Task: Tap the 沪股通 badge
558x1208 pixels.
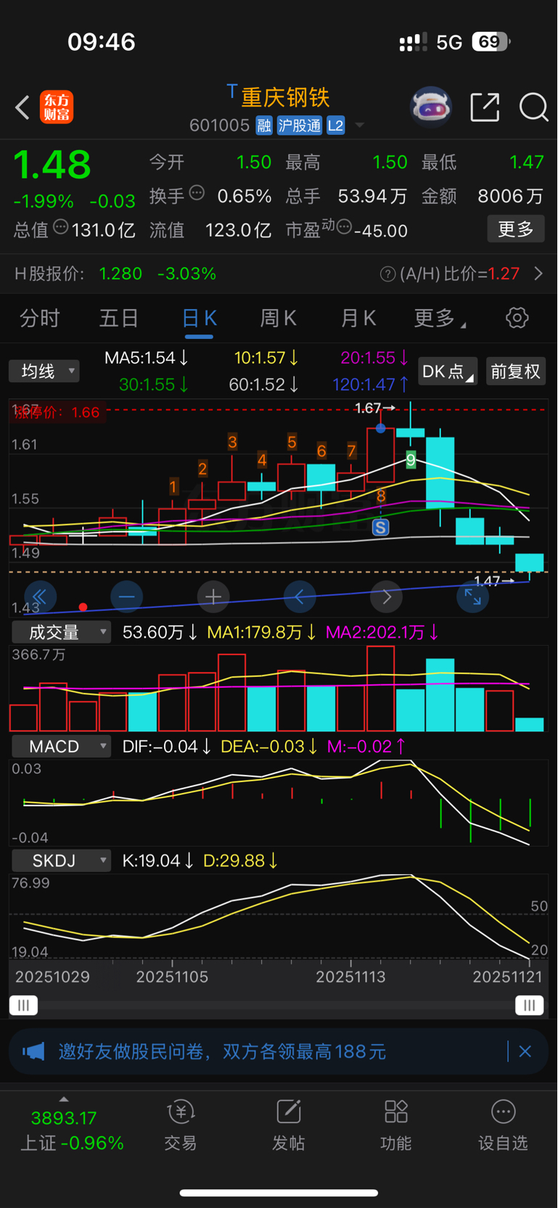Action: pyautogui.click(x=300, y=126)
